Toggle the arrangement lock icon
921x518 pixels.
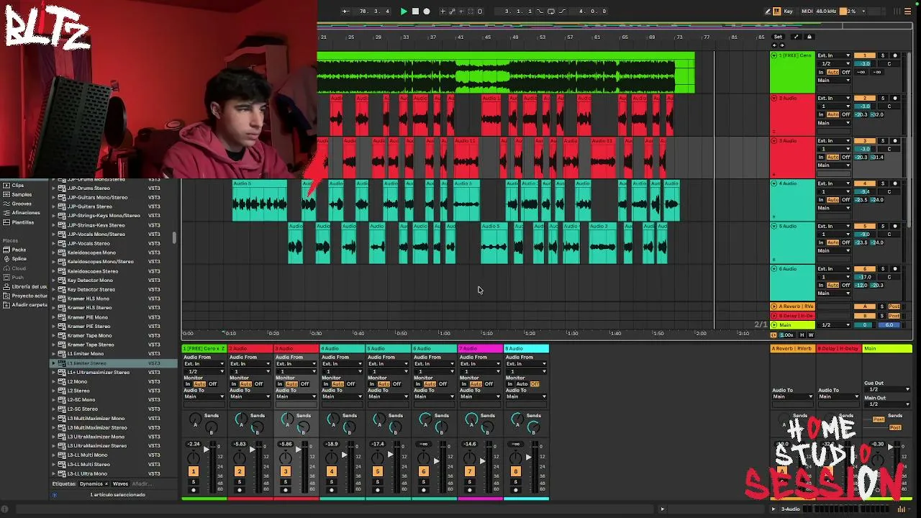pos(809,37)
